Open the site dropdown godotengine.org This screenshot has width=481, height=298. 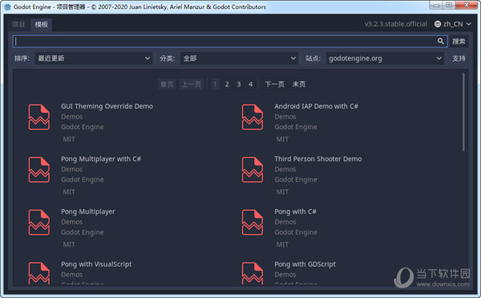point(385,58)
